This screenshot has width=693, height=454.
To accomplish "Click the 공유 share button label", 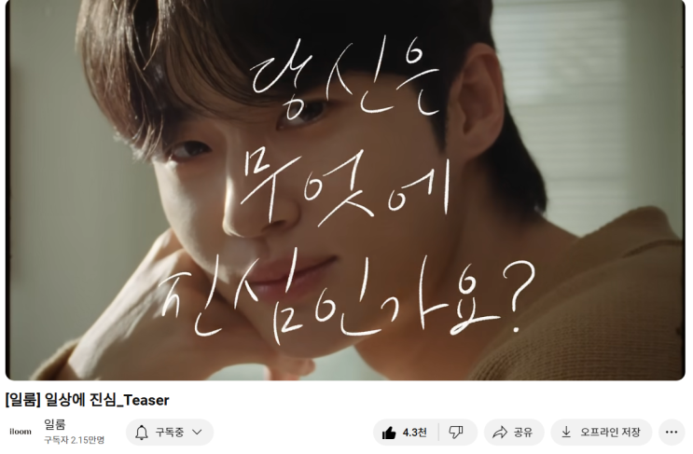I will (x=523, y=432).
